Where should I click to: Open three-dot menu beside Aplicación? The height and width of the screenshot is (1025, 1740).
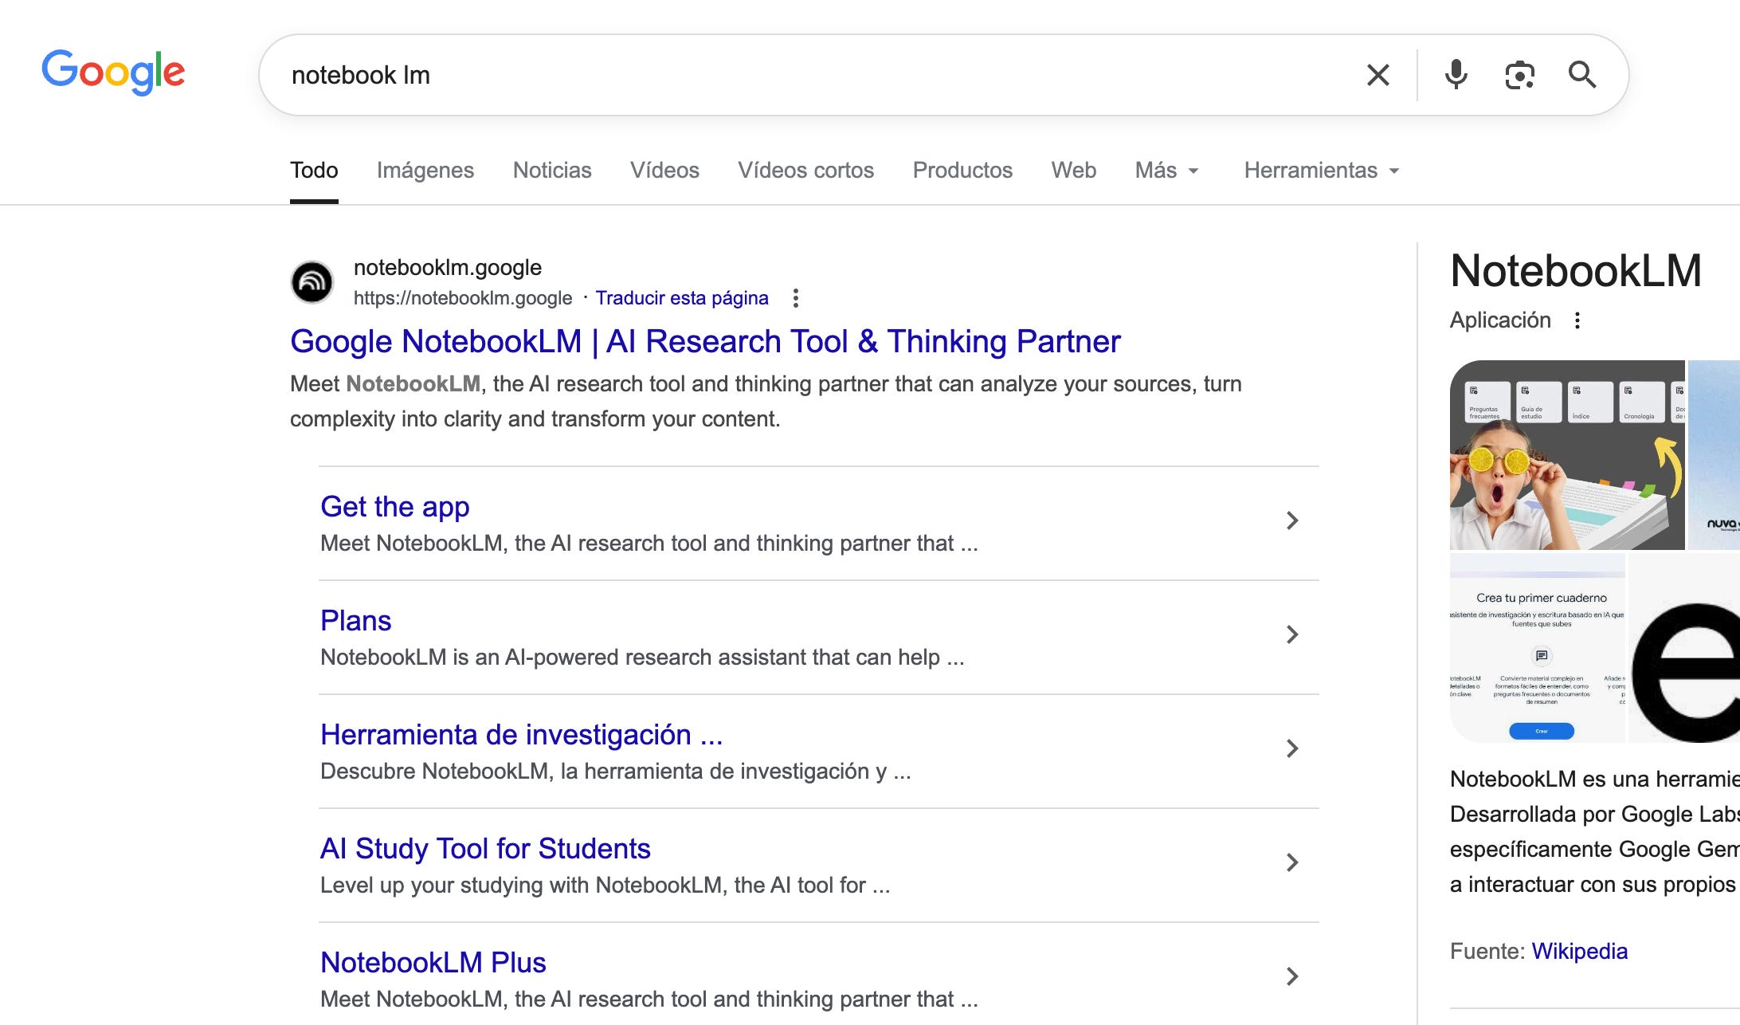click(x=1577, y=320)
